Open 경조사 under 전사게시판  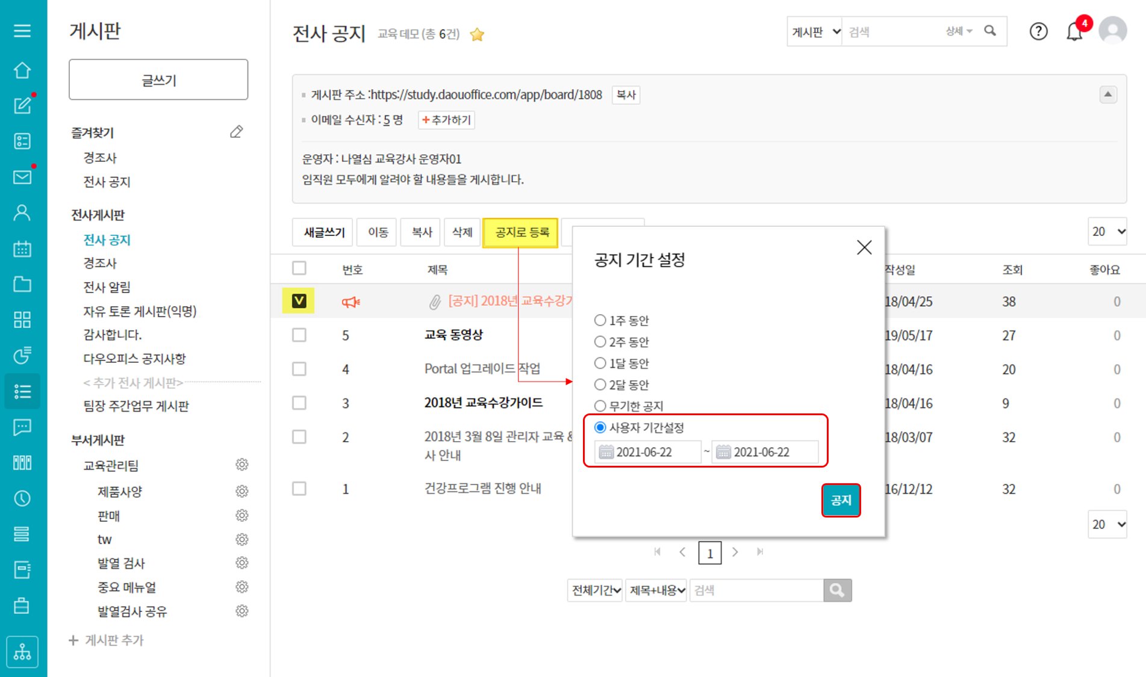(100, 263)
